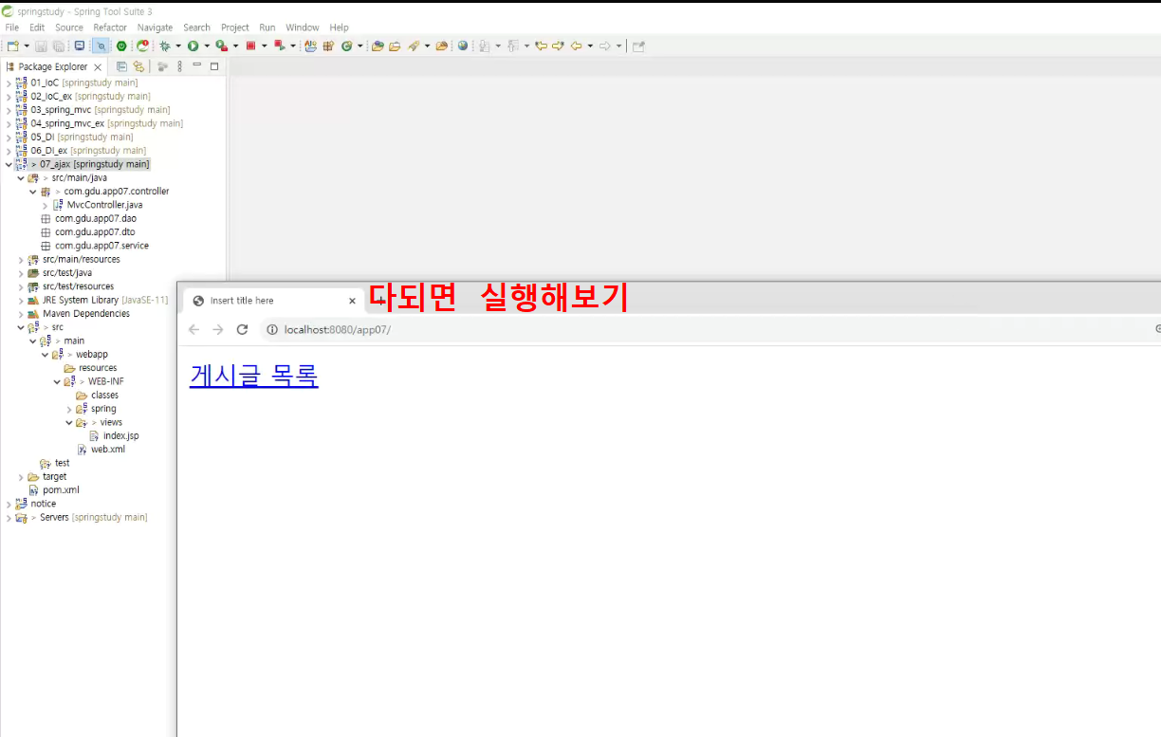
Task: Select the Package Explorer tab
Action: click(52, 66)
